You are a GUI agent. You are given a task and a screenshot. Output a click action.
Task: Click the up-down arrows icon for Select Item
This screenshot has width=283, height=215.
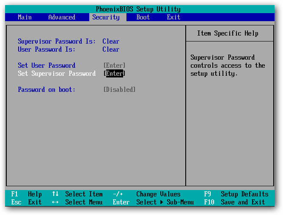[x=55, y=194]
